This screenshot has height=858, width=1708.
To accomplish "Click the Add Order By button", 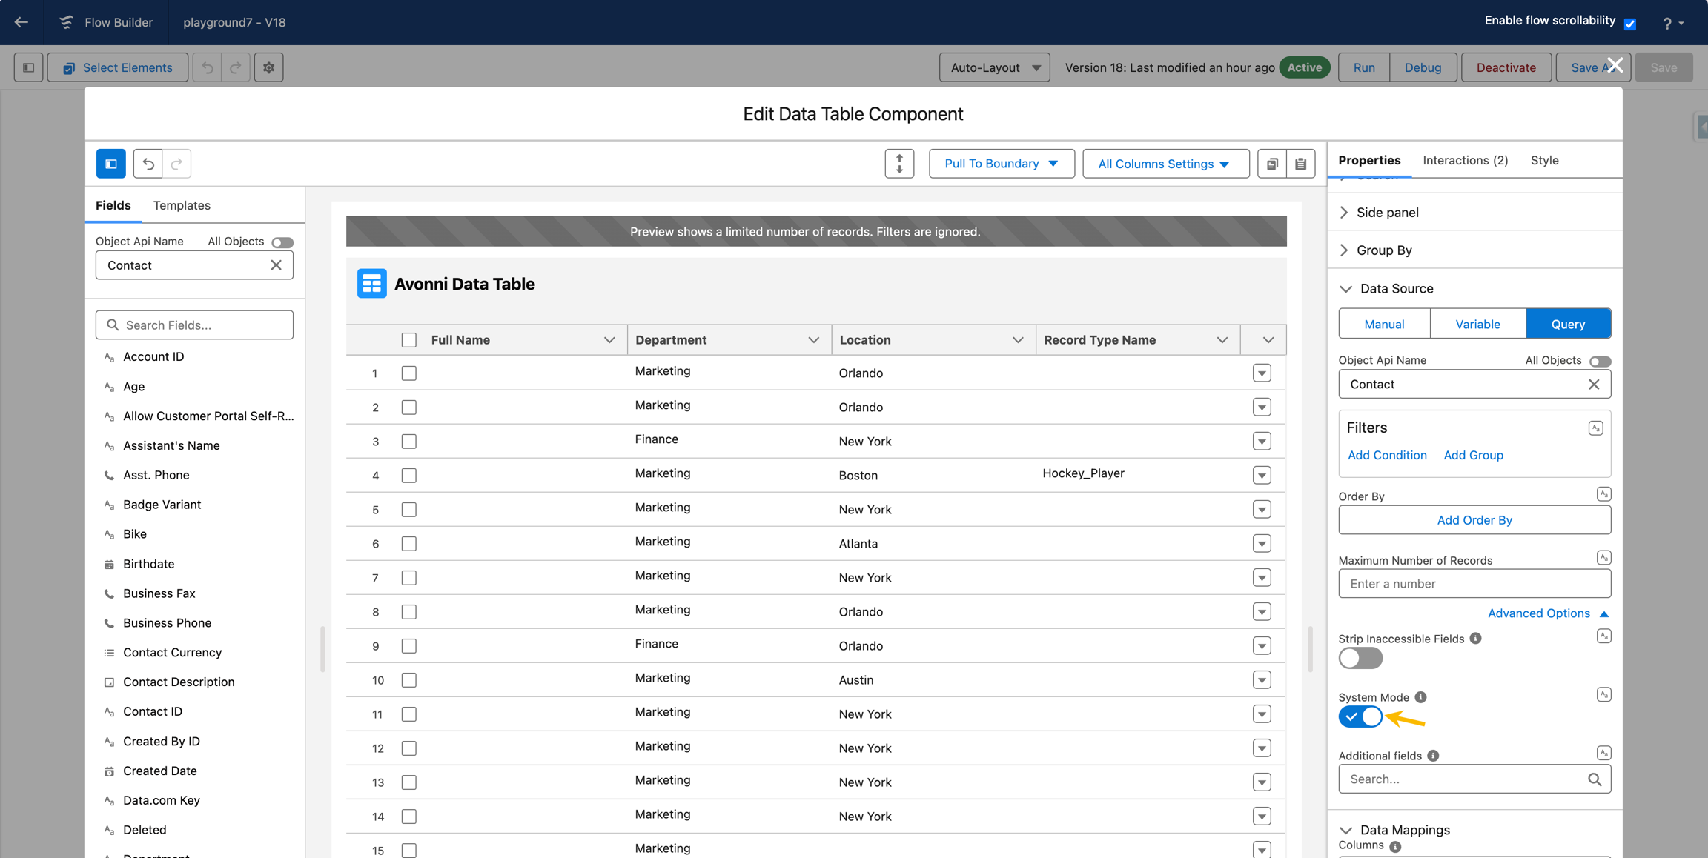I will pos(1474,520).
